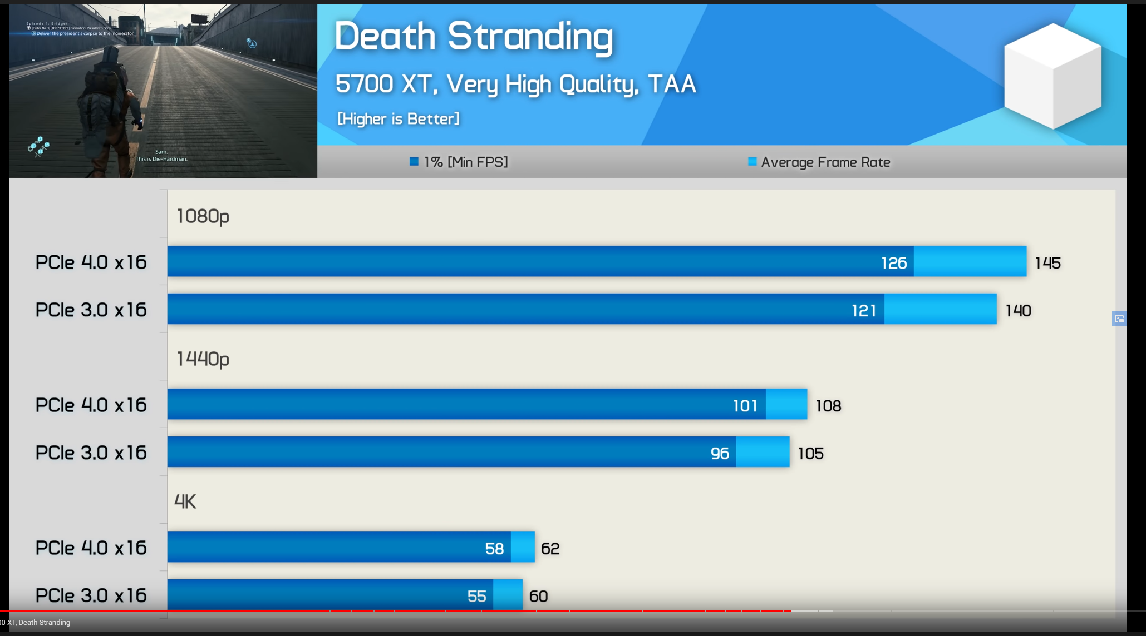Click the '60' average FPS value
1146x636 pixels.
click(x=538, y=597)
